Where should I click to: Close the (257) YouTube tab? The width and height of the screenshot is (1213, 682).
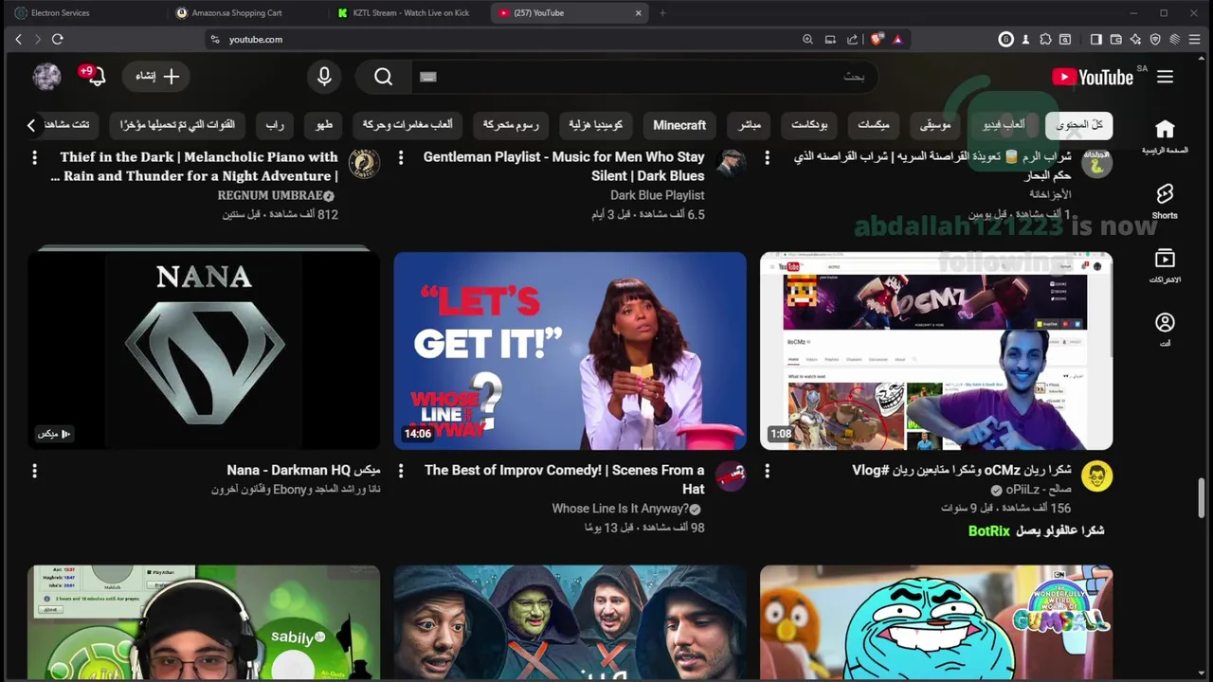tap(638, 13)
